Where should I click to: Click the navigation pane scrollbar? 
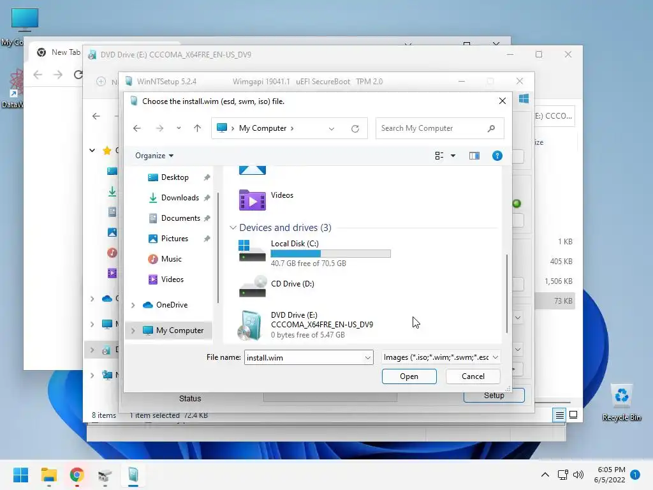pyautogui.click(x=218, y=248)
